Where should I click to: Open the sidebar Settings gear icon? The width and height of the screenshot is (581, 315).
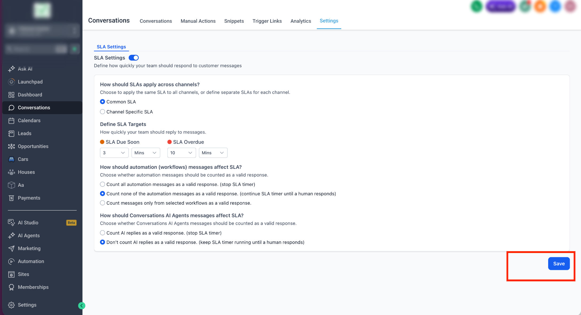pyautogui.click(x=11, y=305)
